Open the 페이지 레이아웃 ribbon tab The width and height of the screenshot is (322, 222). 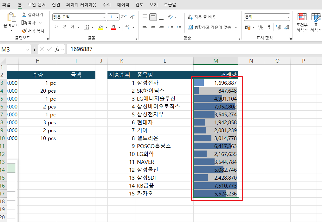coord(81,4)
